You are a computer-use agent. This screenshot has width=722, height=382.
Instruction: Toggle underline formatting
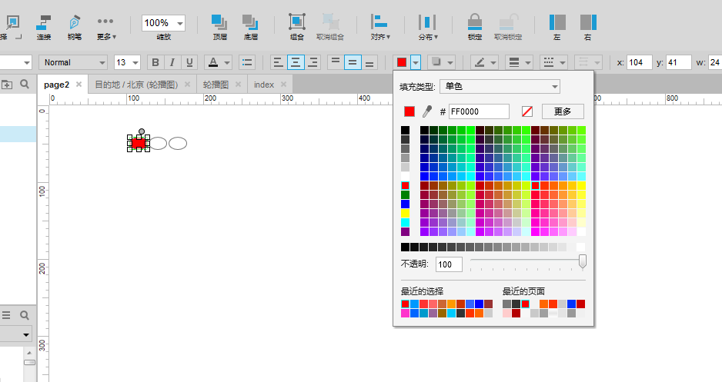point(189,62)
